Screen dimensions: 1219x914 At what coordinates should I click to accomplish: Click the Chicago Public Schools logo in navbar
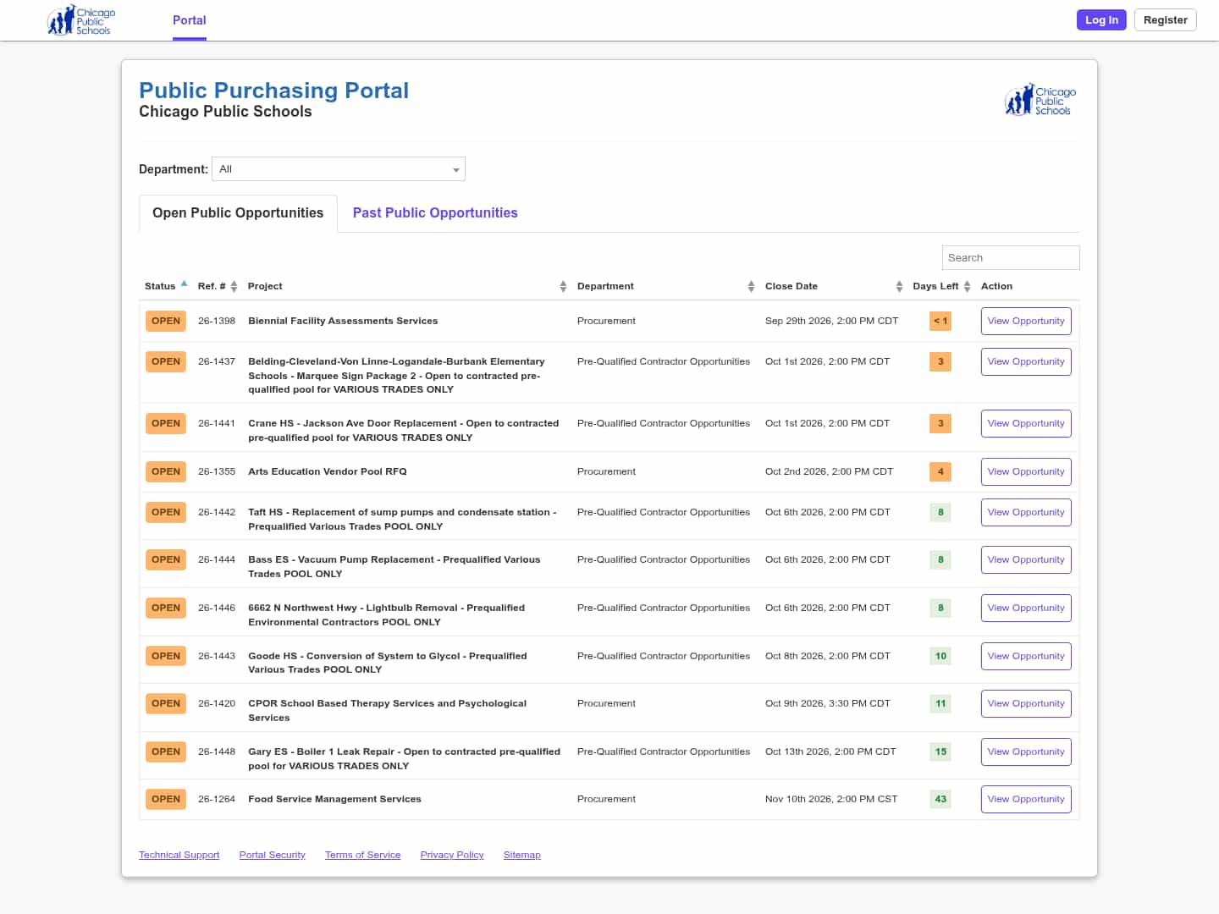click(x=81, y=20)
